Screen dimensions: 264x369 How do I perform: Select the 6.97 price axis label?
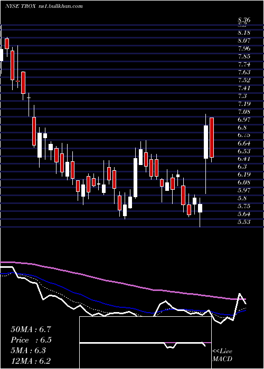[244, 120]
